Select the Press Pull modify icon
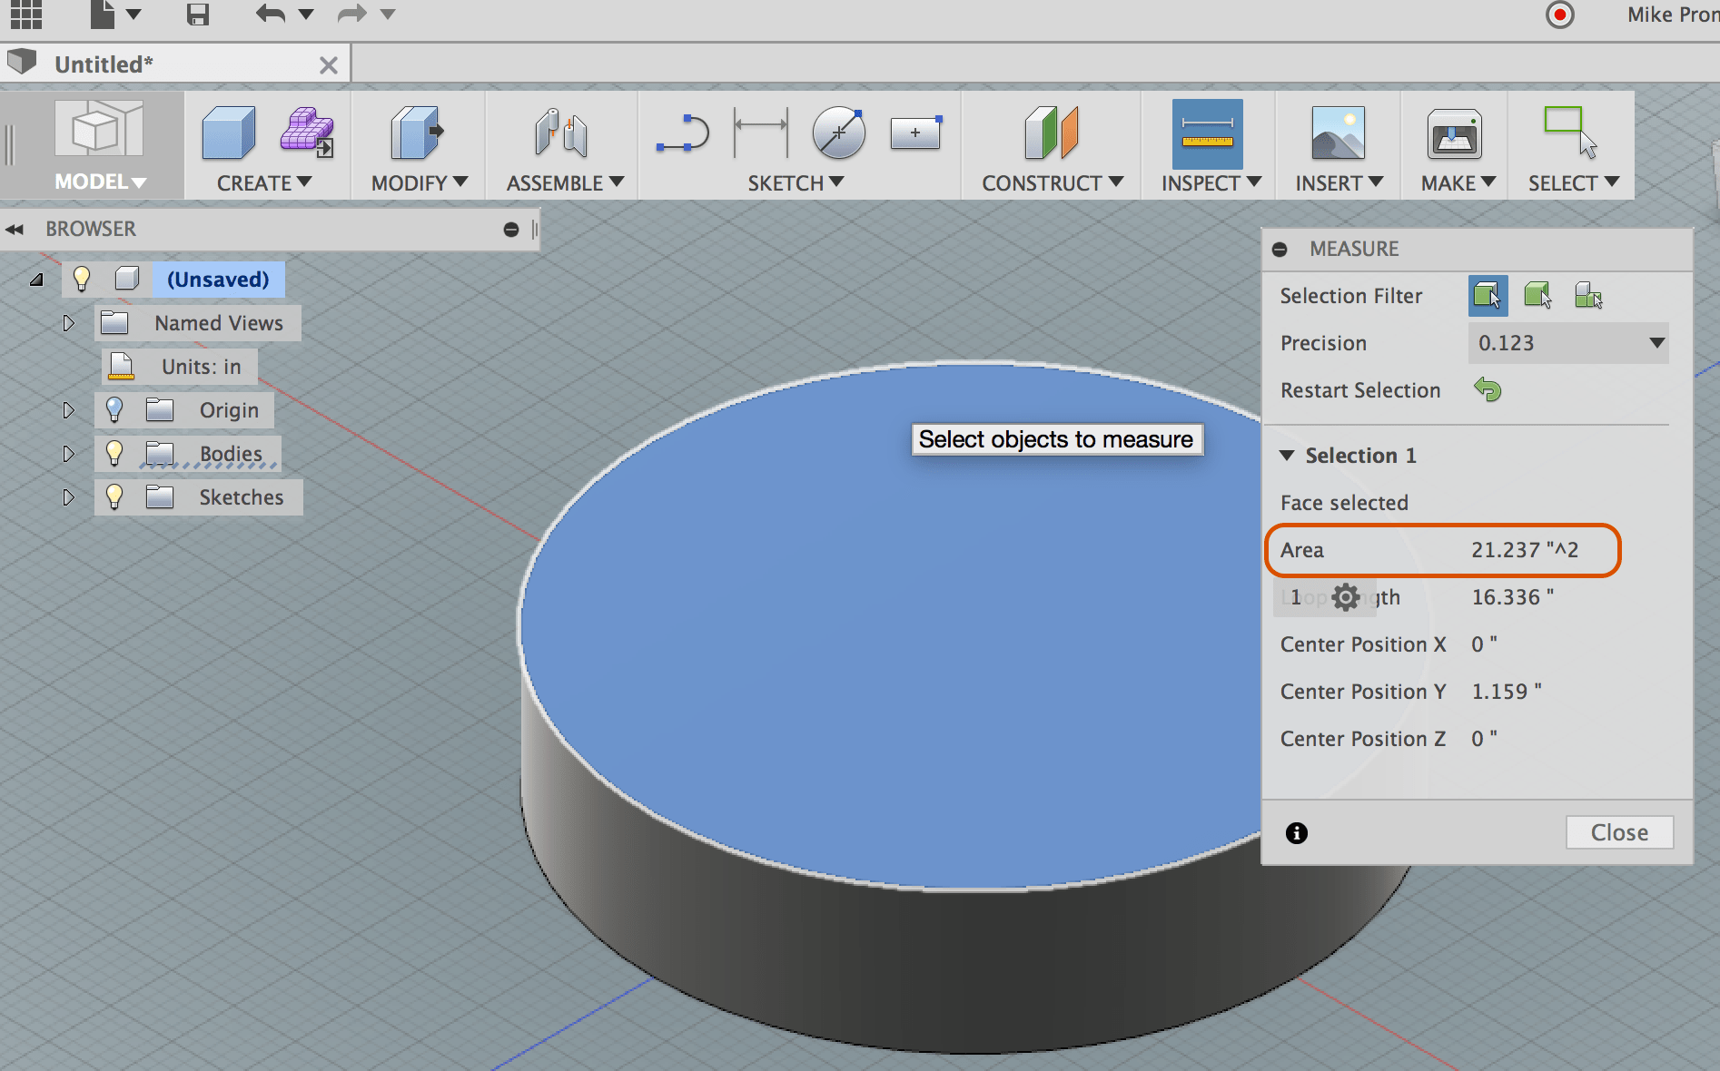1720x1071 pixels. 416,133
